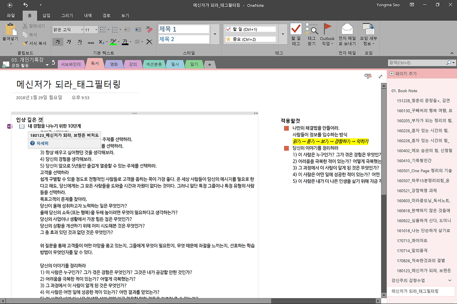The height and width of the screenshot is (304, 457).
Task: Click the green text highlight color button
Action: [113, 42]
